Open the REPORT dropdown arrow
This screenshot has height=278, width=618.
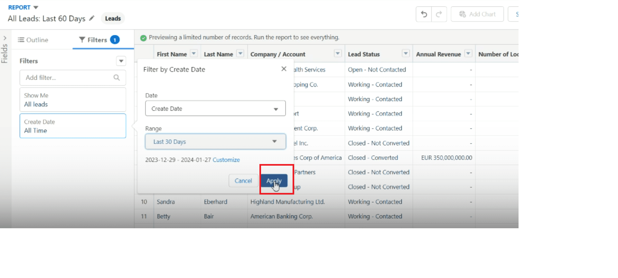(36, 7)
